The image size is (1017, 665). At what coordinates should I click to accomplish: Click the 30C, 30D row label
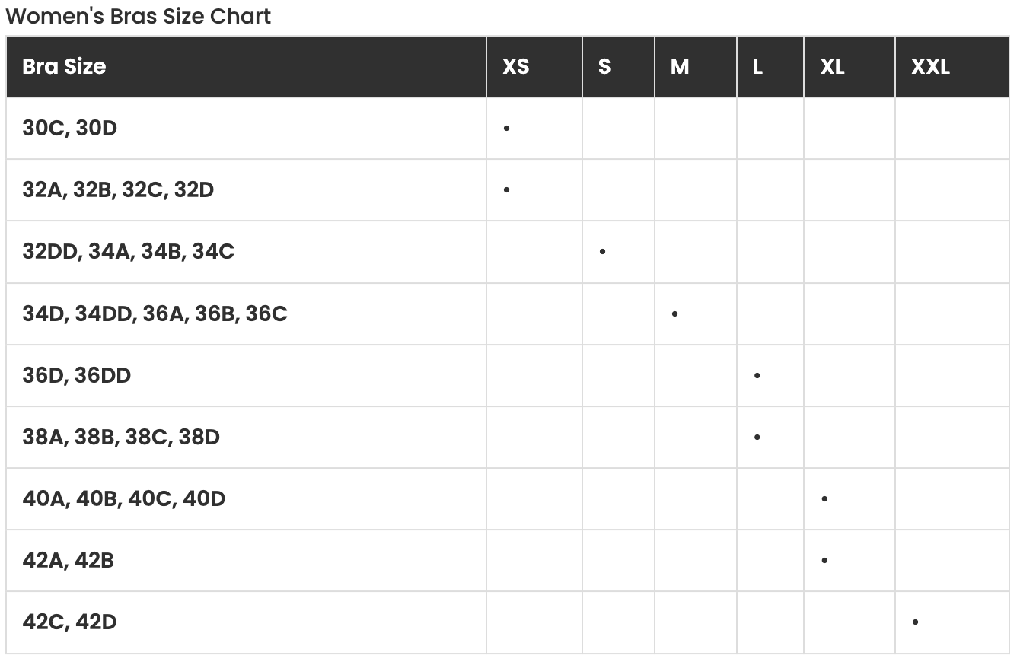(x=70, y=129)
